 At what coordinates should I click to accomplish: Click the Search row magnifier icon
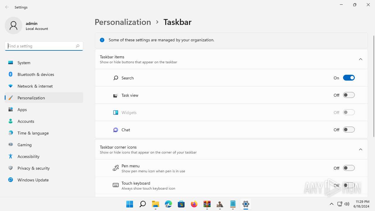(x=116, y=78)
